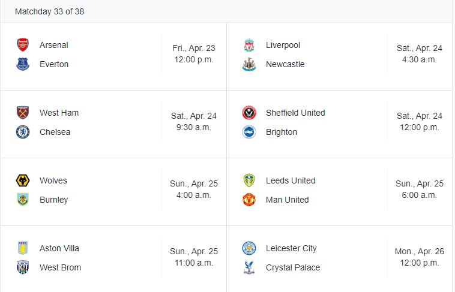Open West Ham vs Chelsea kickoff time

click(x=194, y=122)
